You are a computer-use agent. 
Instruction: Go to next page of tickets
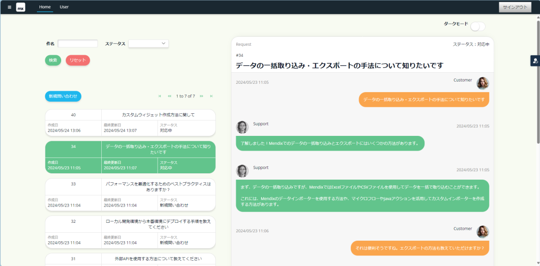[201, 96]
